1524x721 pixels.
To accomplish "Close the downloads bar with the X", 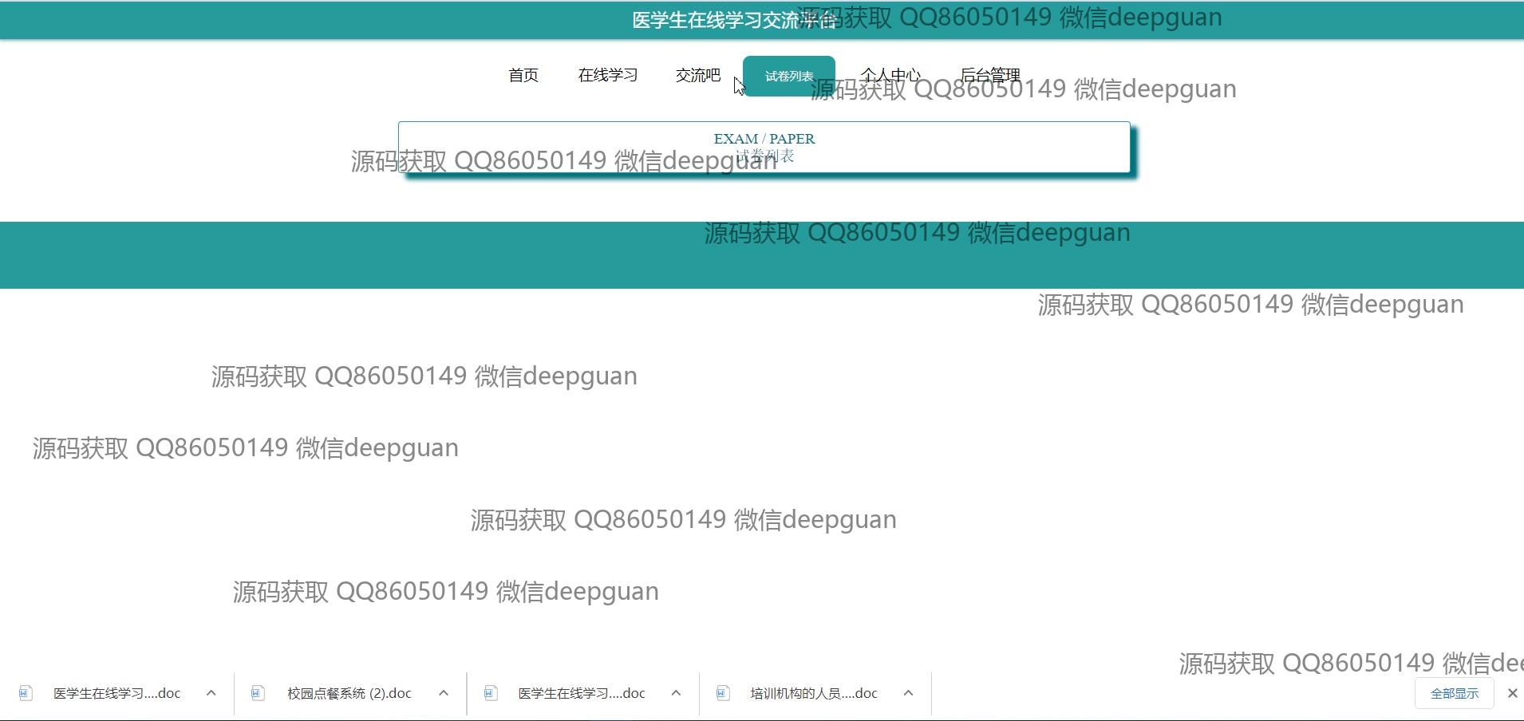I will point(1512,693).
